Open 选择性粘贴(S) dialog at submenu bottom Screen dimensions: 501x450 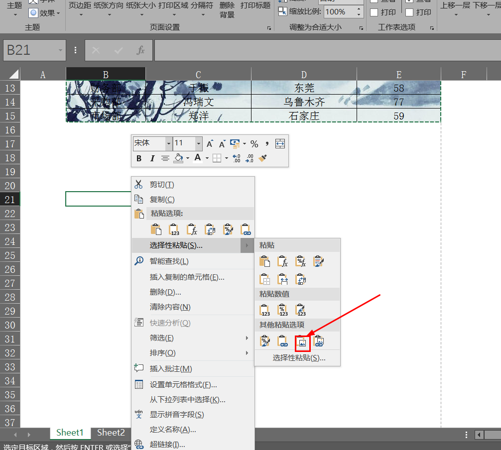coord(297,358)
